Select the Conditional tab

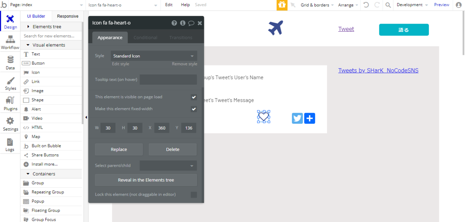(x=145, y=38)
